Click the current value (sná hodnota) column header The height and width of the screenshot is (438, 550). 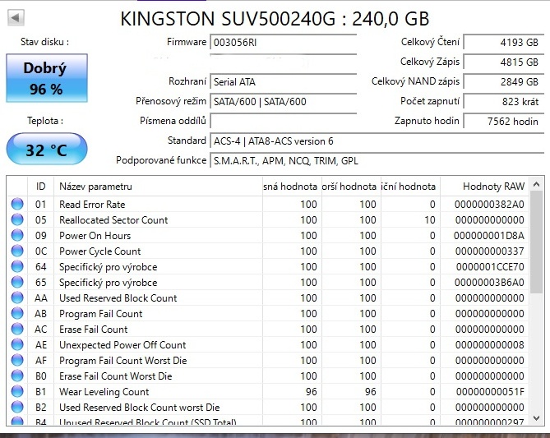pyautogui.click(x=292, y=187)
